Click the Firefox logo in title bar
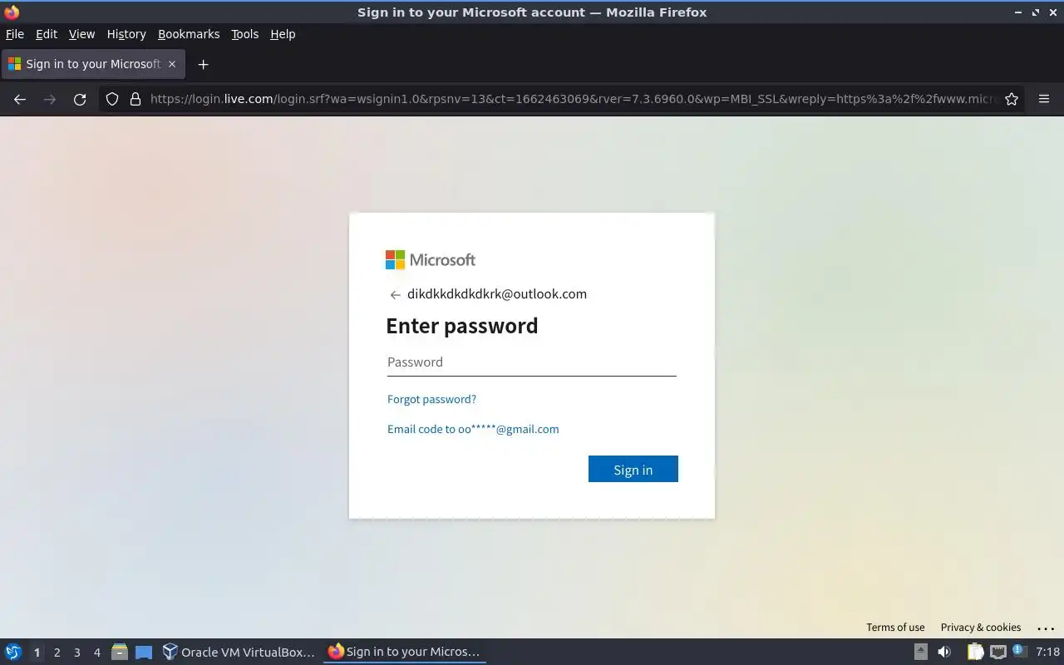 [12, 12]
